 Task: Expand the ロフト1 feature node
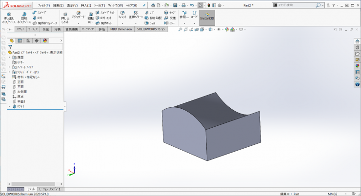tap(9, 106)
